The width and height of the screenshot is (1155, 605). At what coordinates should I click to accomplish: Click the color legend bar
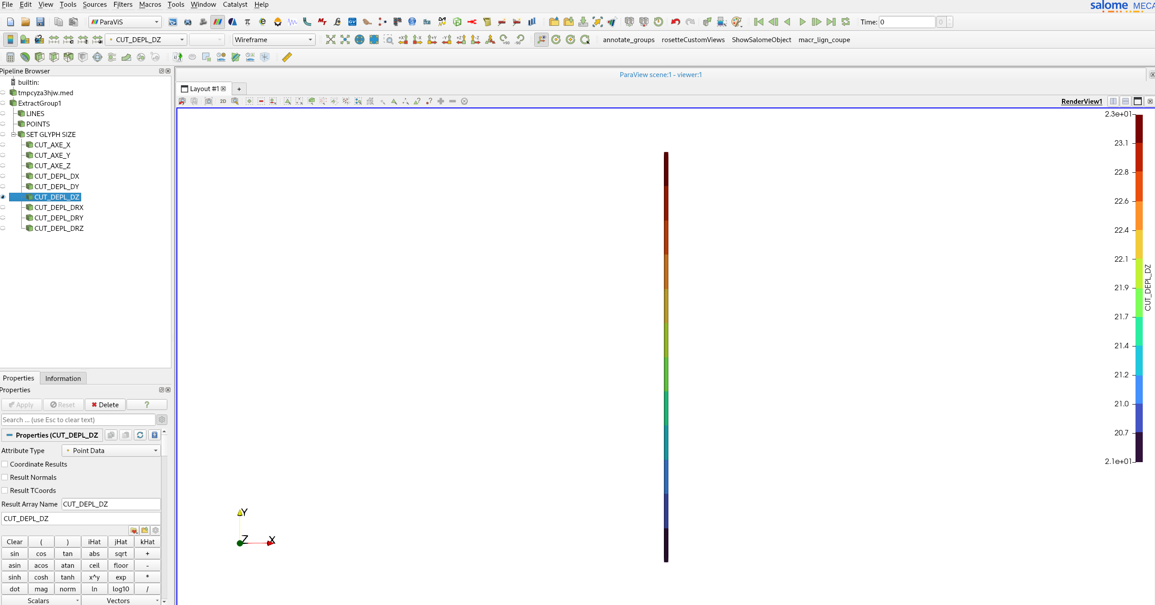pyautogui.click(x=1139, y=288)
